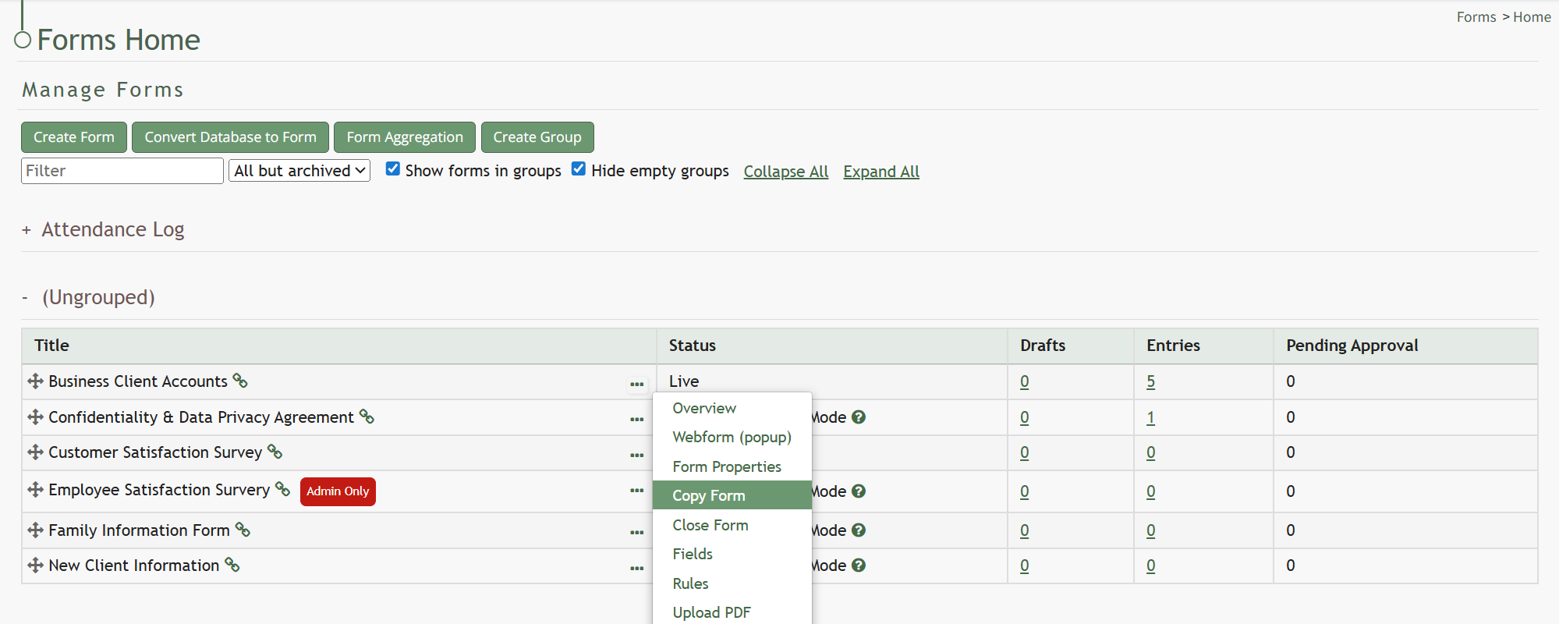Screen dimensions: 1559x624
Task: Open Drafts count for Customer Satisfaction Survey
Action: coord(1025,452)
